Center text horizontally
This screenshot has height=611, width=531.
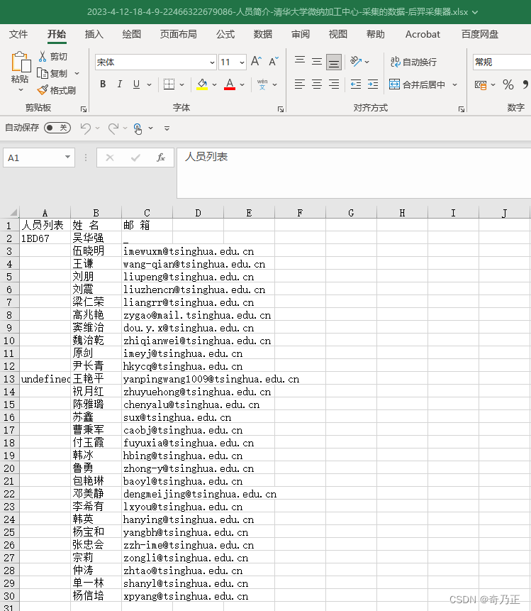(317, 84)
